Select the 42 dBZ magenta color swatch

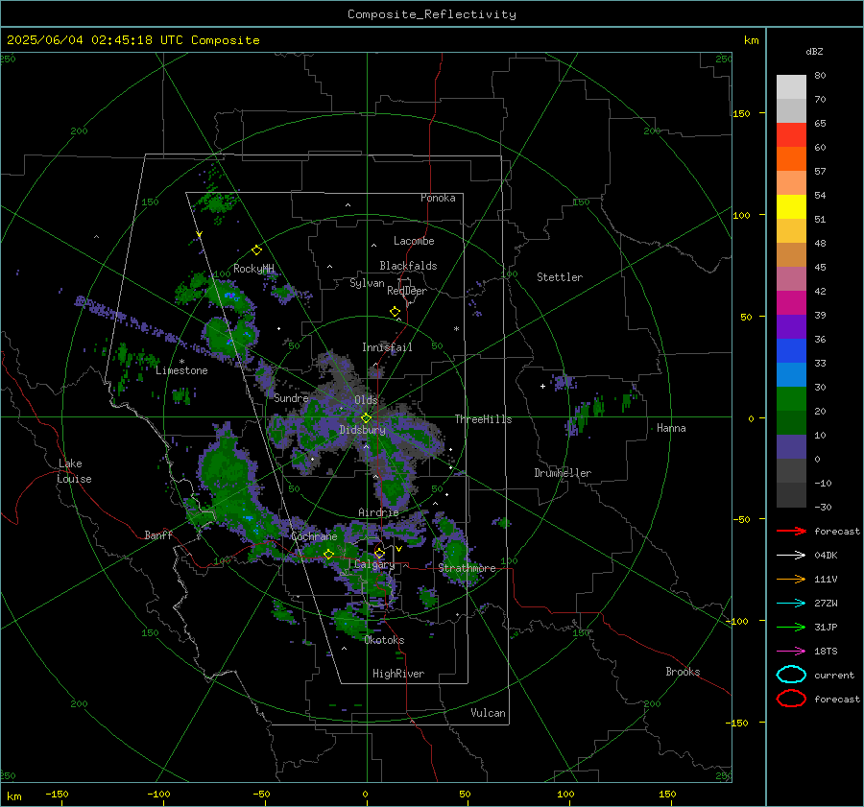tap(791, 302)
